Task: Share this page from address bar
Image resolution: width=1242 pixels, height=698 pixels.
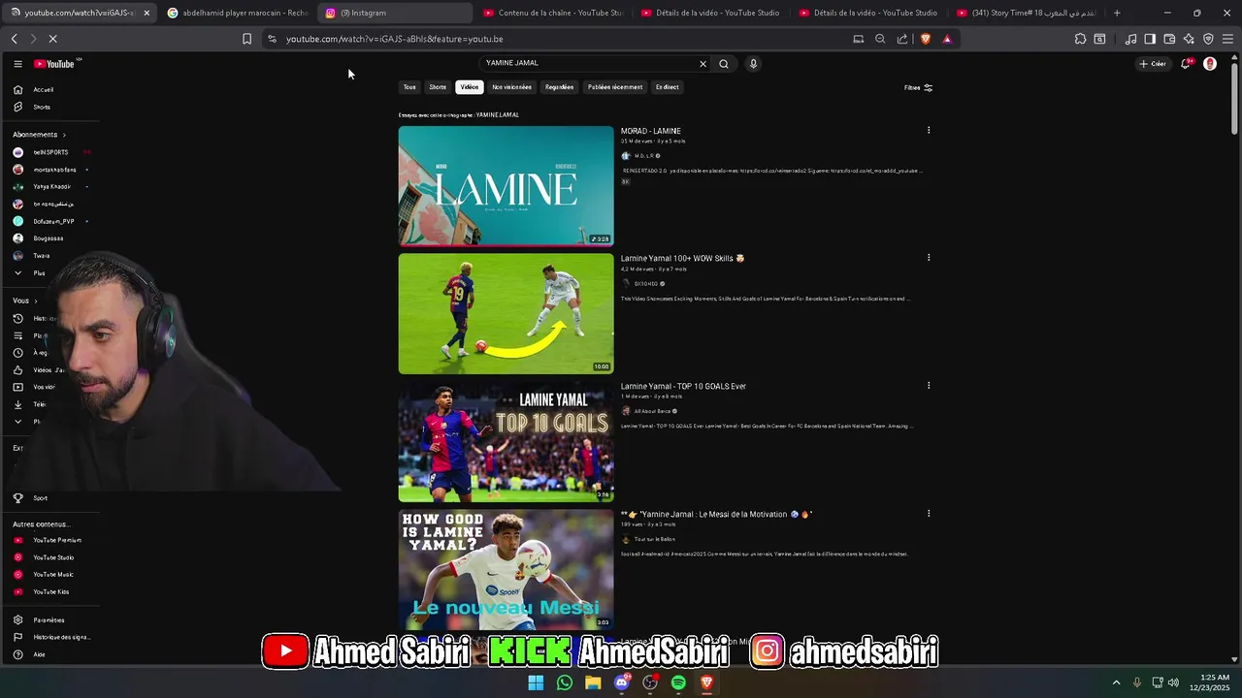Action: point(902,39)
